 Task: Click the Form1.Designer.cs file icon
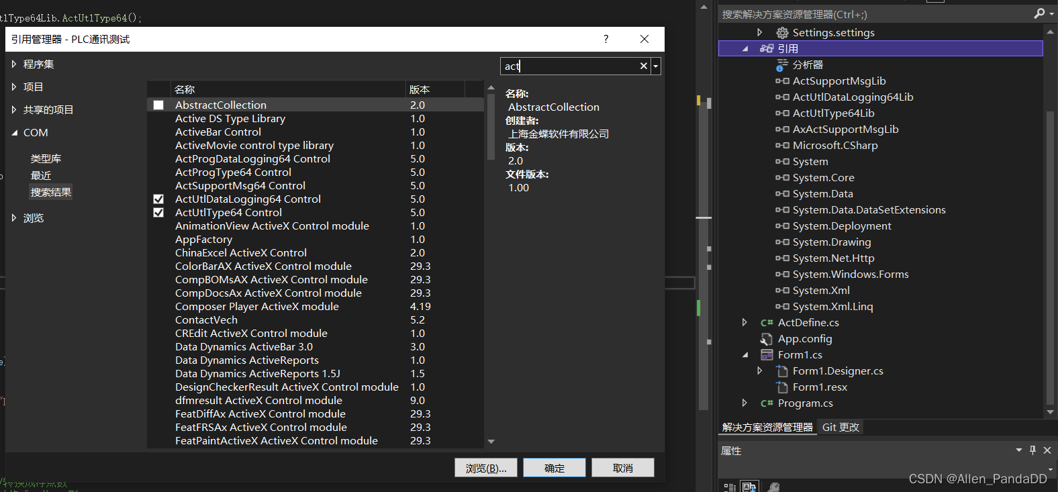(782, 371)
